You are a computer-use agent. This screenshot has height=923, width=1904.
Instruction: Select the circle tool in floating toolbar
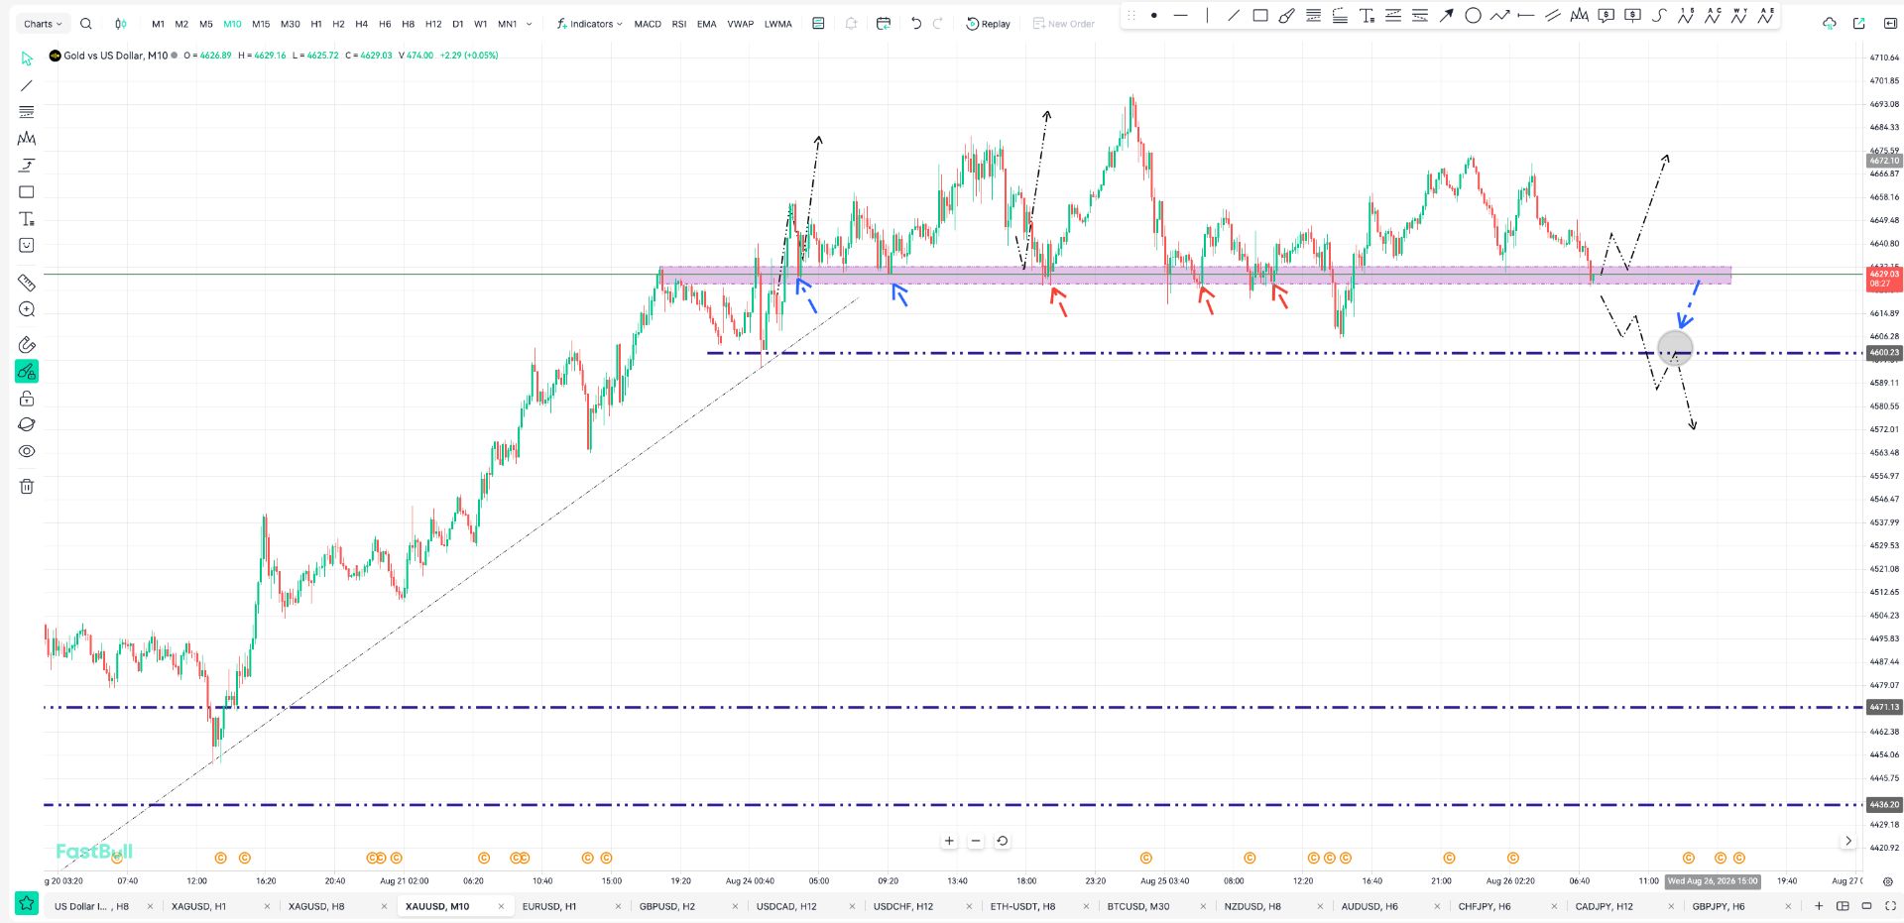[1473, 15]
